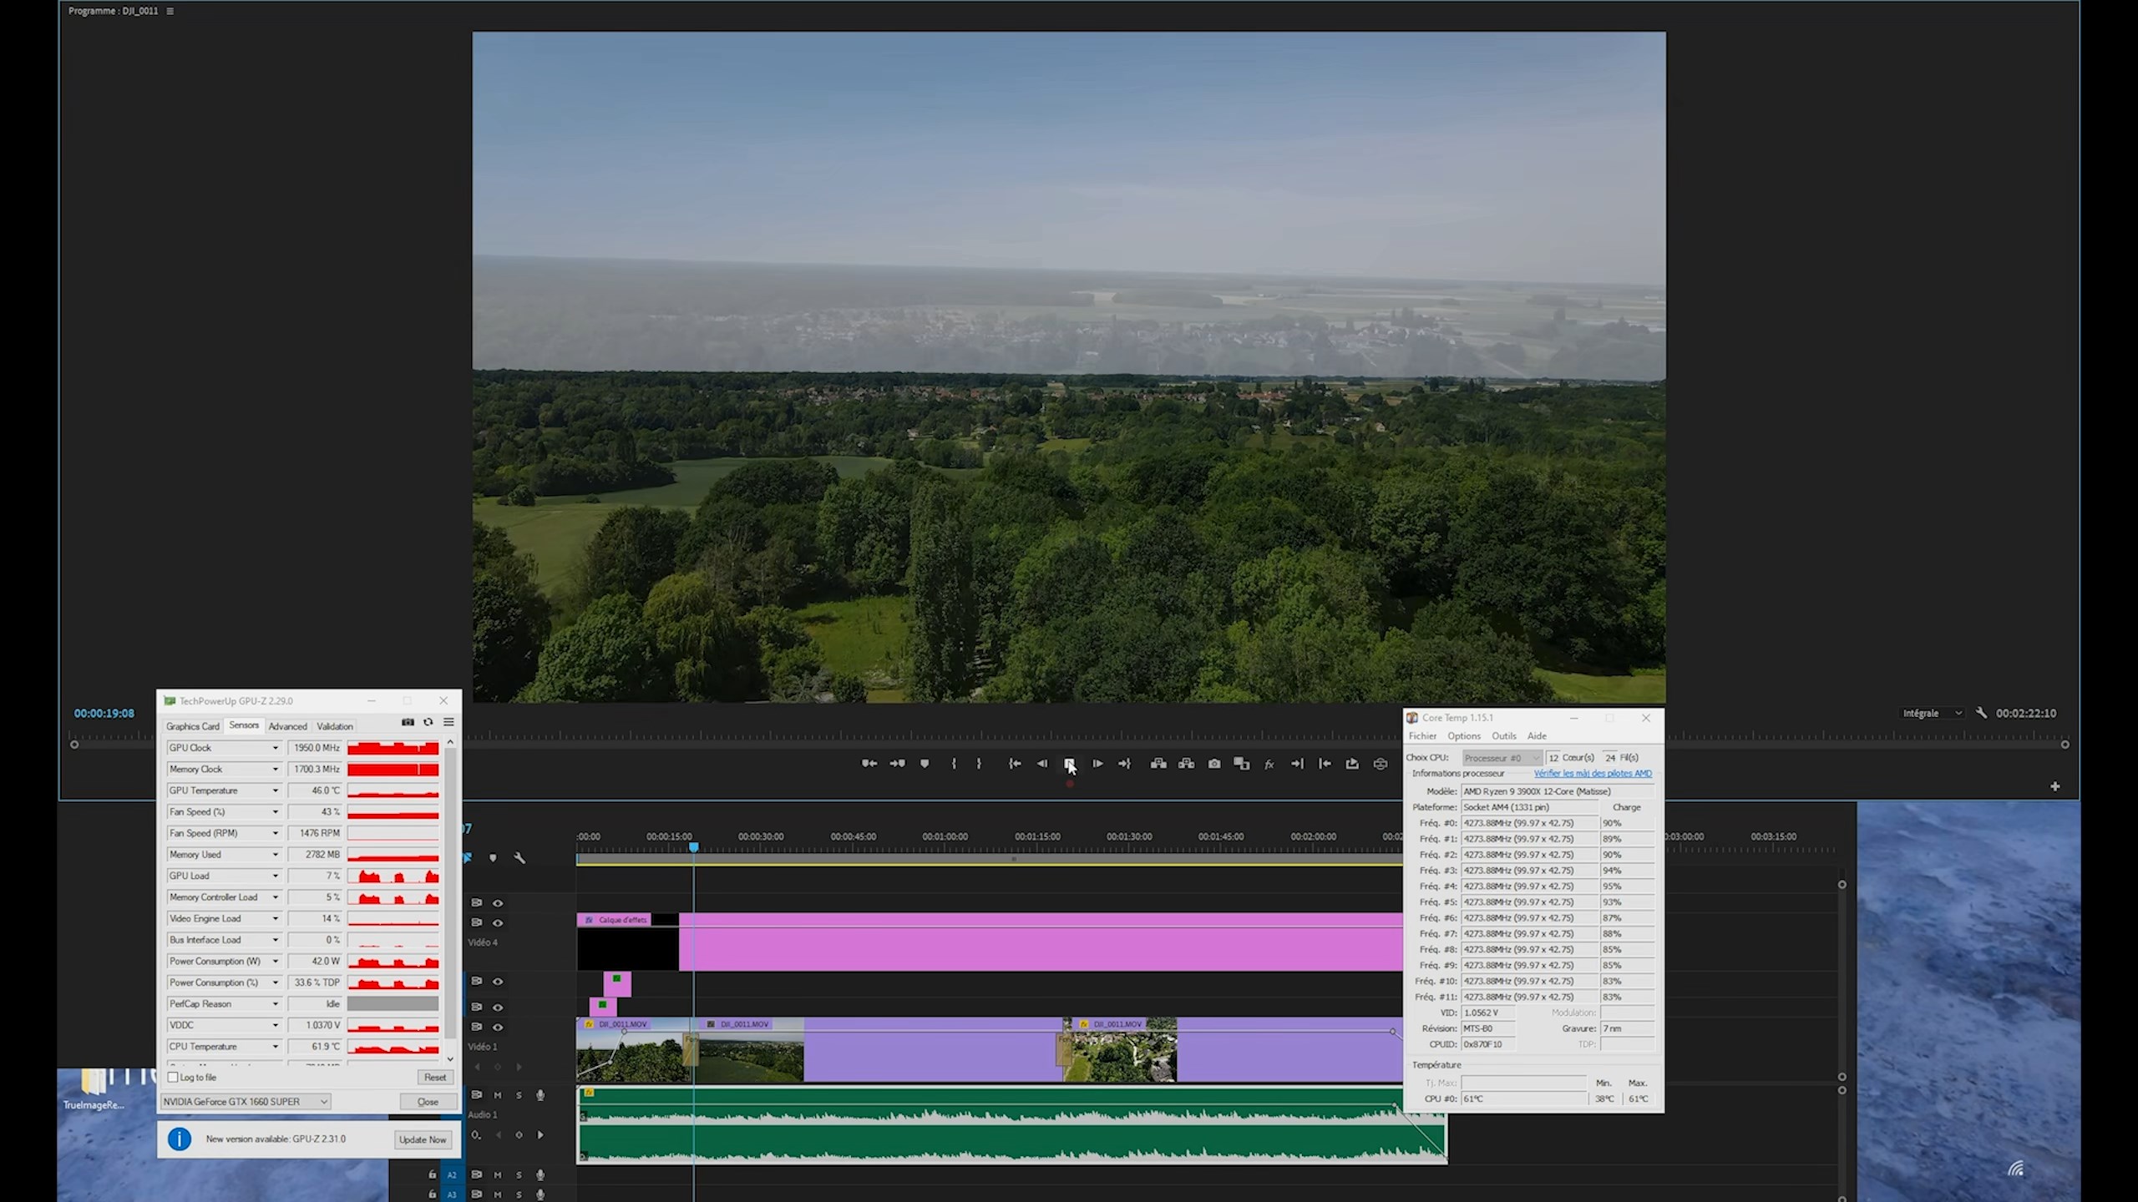Image resolution: width=2138 pixels, height=1202 pixels.
Task: Toggle the global FX mute icon
Action: [x=1269, y=765]
